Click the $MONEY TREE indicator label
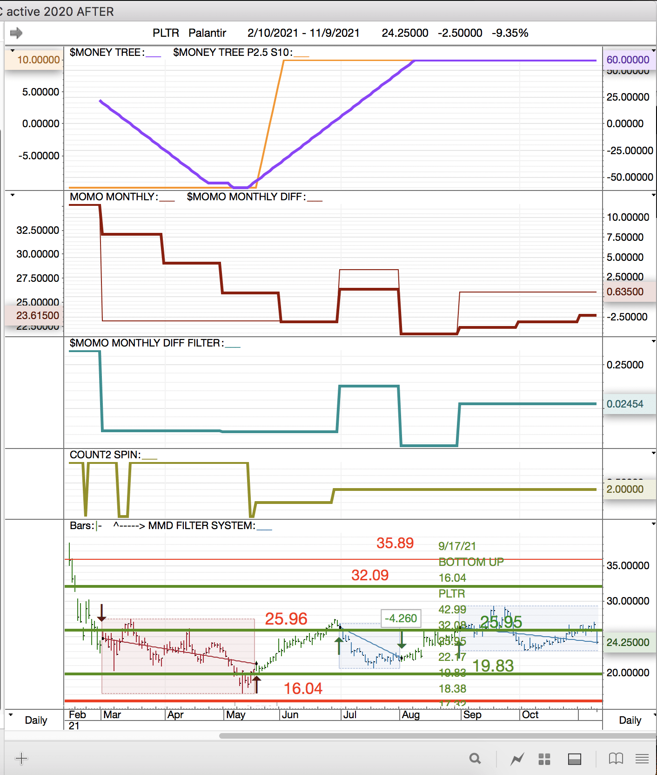Screen dimensions: 657x775 [107, 52]
